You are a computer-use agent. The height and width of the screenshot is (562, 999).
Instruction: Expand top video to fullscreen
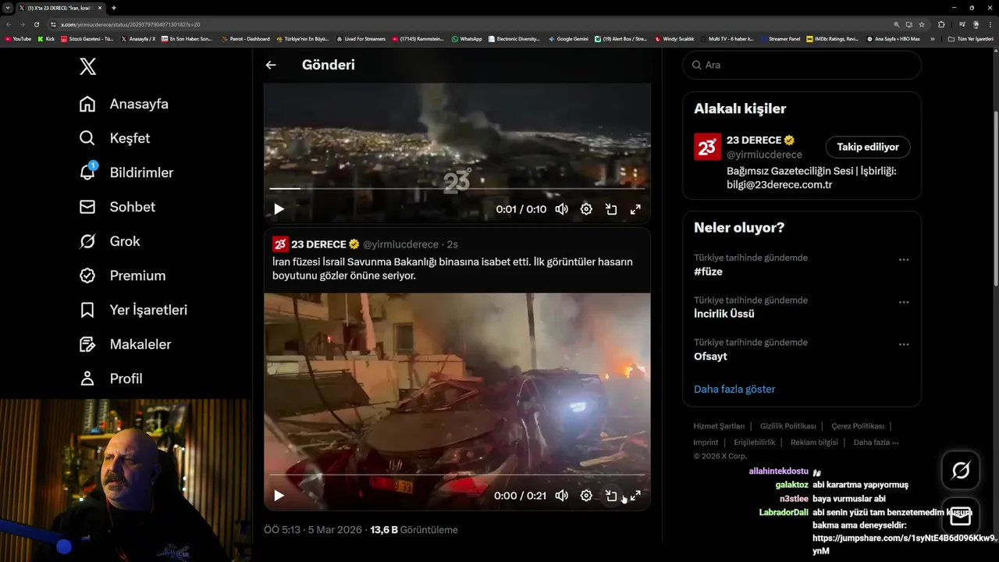635,209
